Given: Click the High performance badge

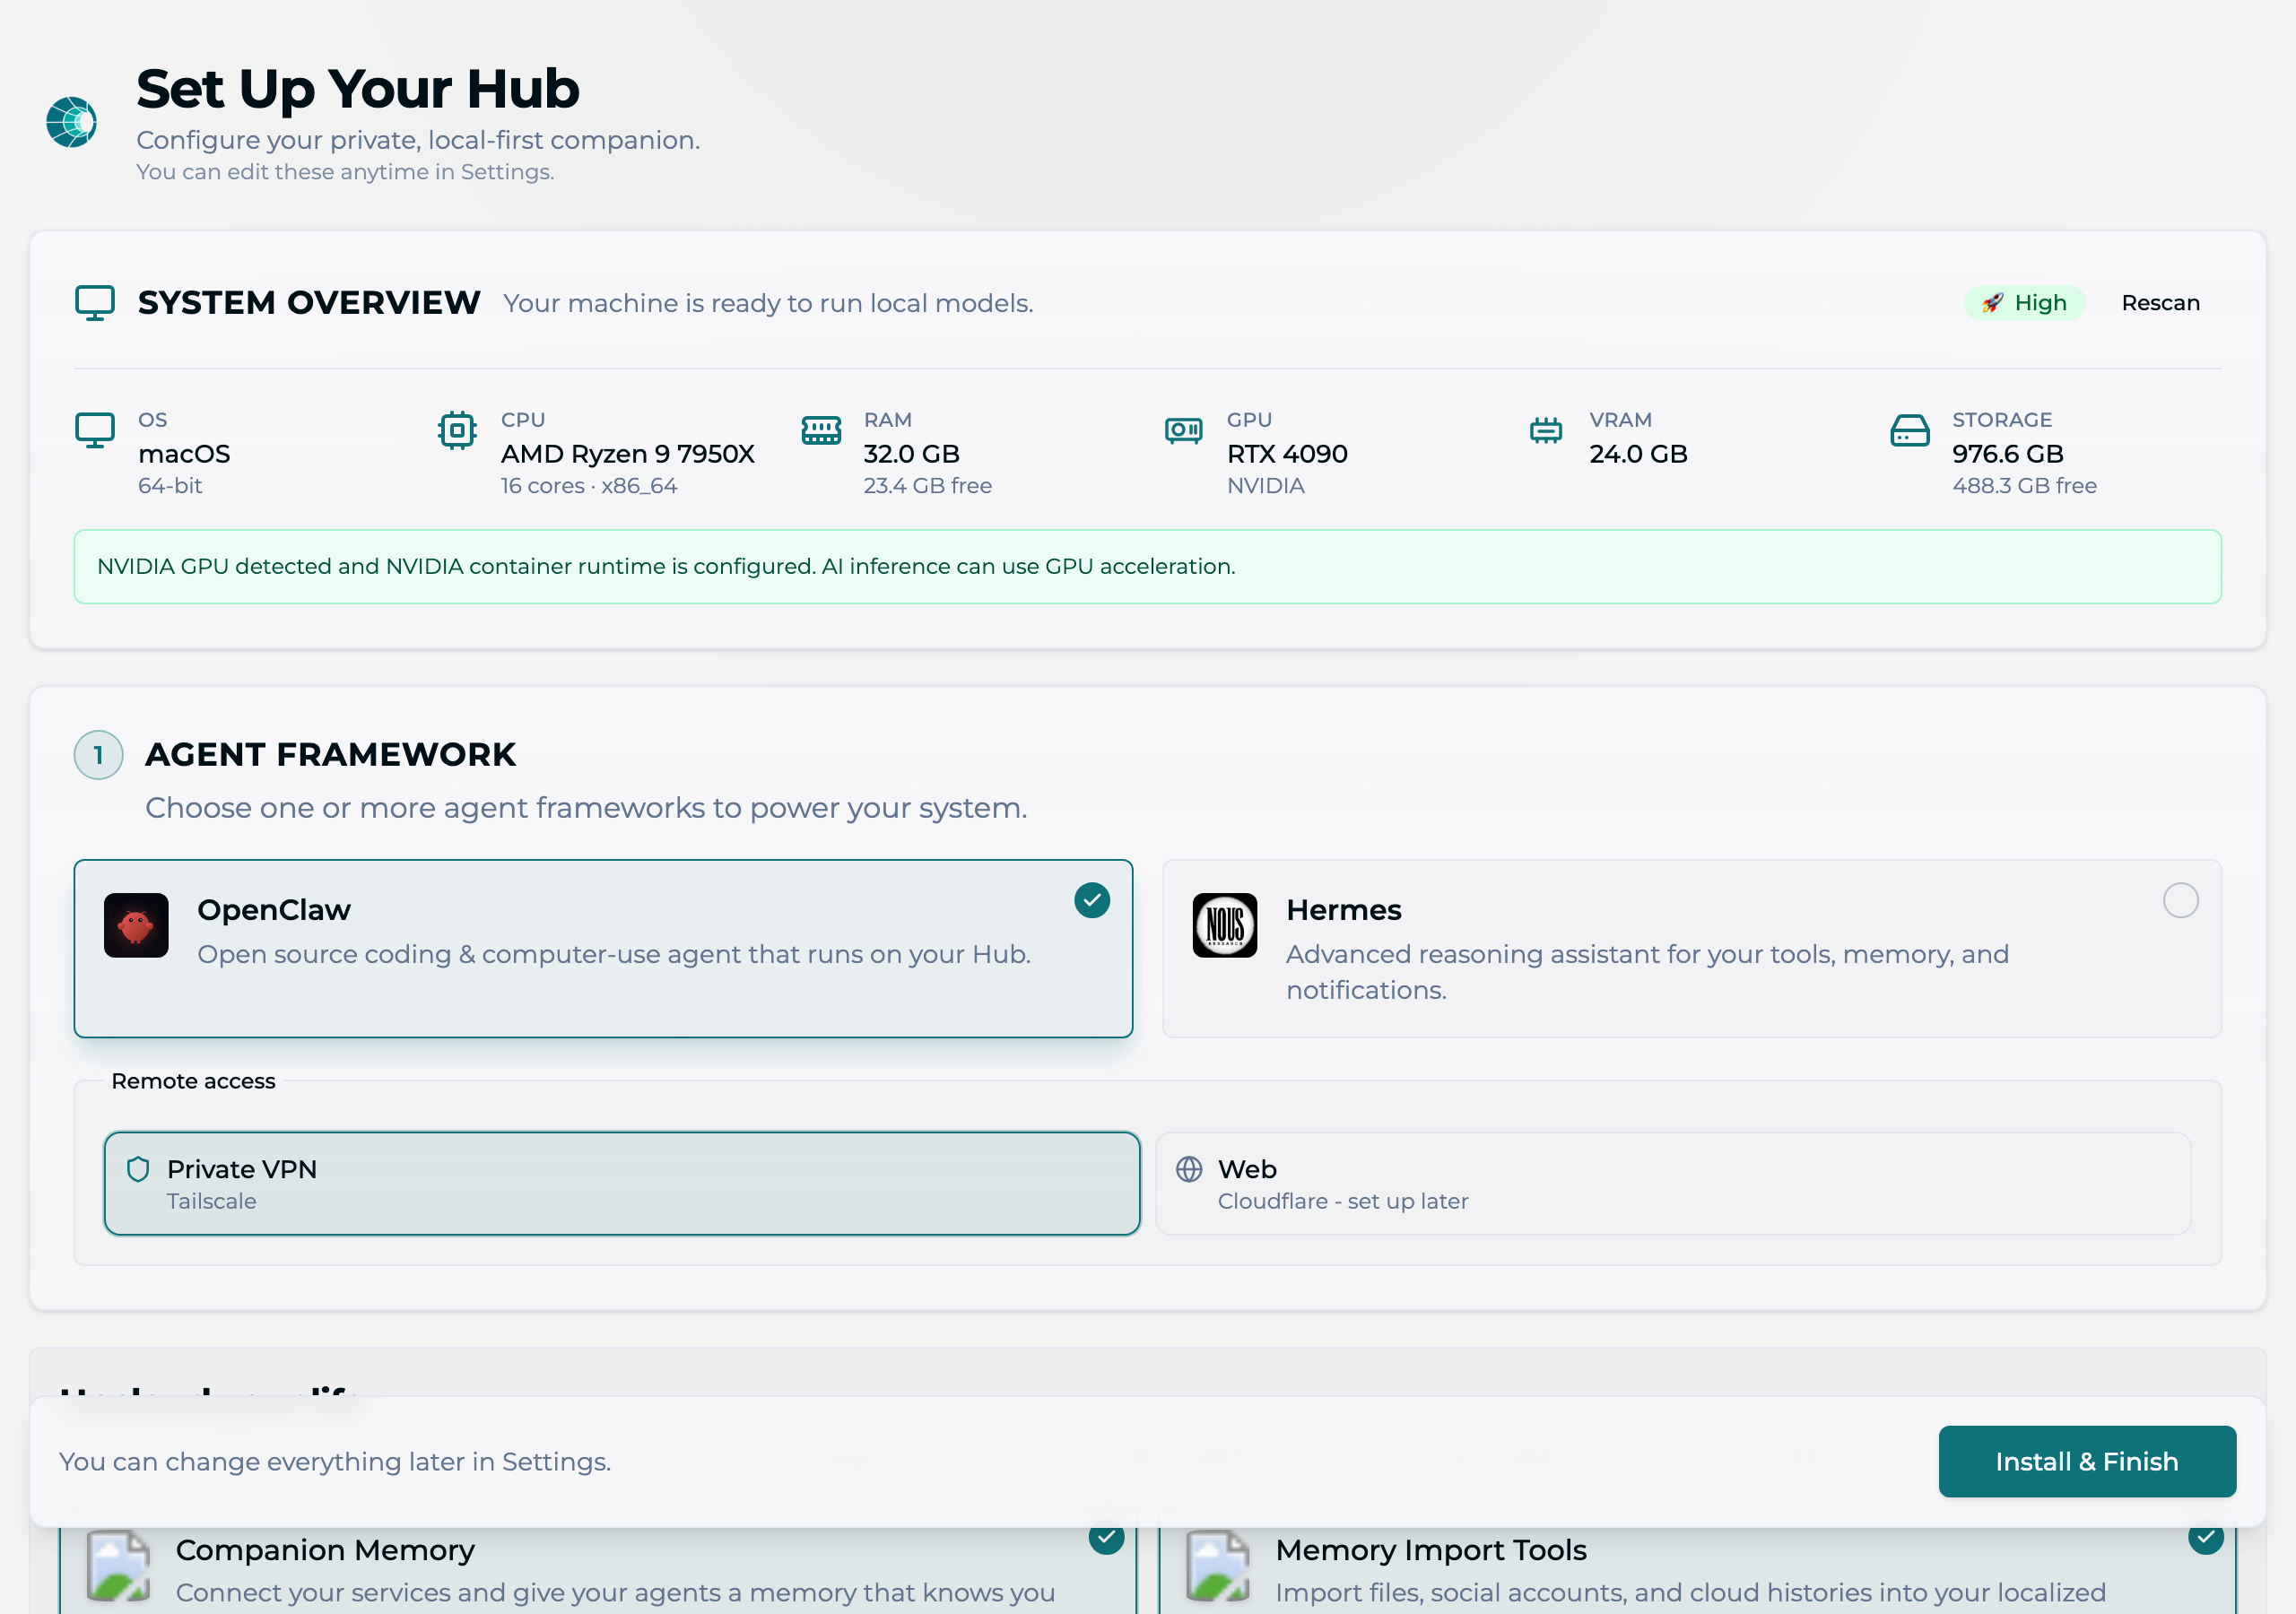Looking at the screenshot, I should [2025, 303].
